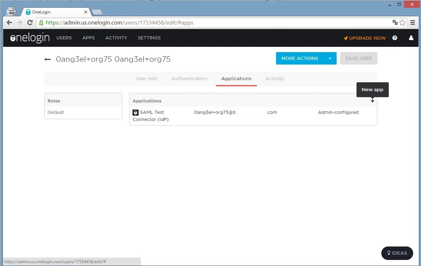This screenshot has height=266, width=421.
Task: Click the Admin-configured text
Action: (338, 112)
